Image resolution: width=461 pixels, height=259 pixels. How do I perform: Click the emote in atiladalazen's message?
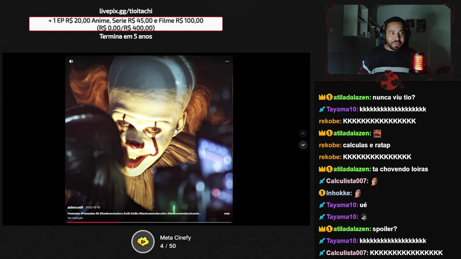[x=377, y=133]
